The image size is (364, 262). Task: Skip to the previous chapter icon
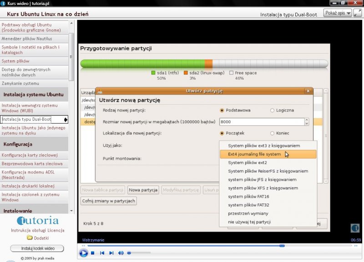coord(102,253)
